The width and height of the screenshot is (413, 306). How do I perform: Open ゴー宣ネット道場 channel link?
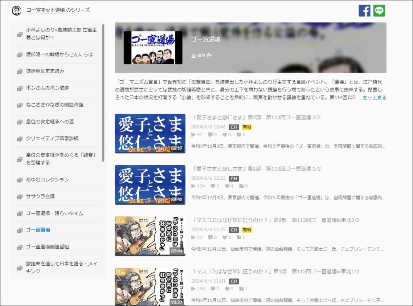45,10
